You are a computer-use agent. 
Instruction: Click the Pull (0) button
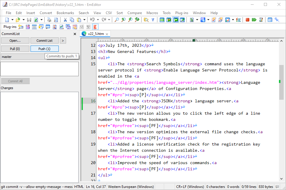click(15, 49)
